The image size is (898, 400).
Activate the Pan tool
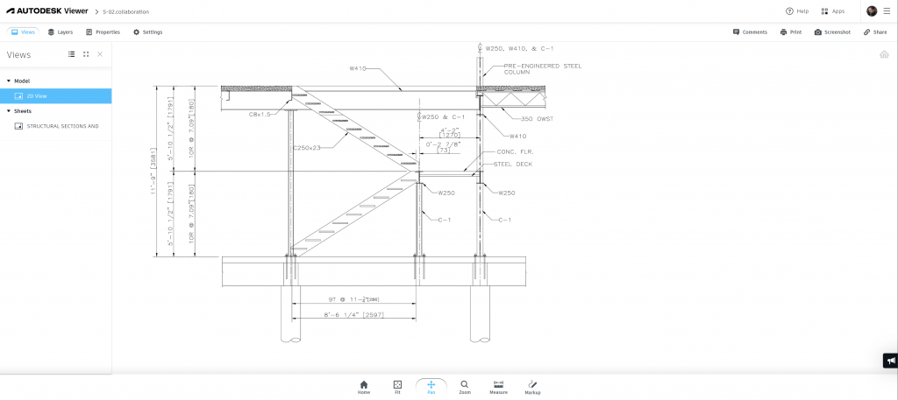click(431, 387)
